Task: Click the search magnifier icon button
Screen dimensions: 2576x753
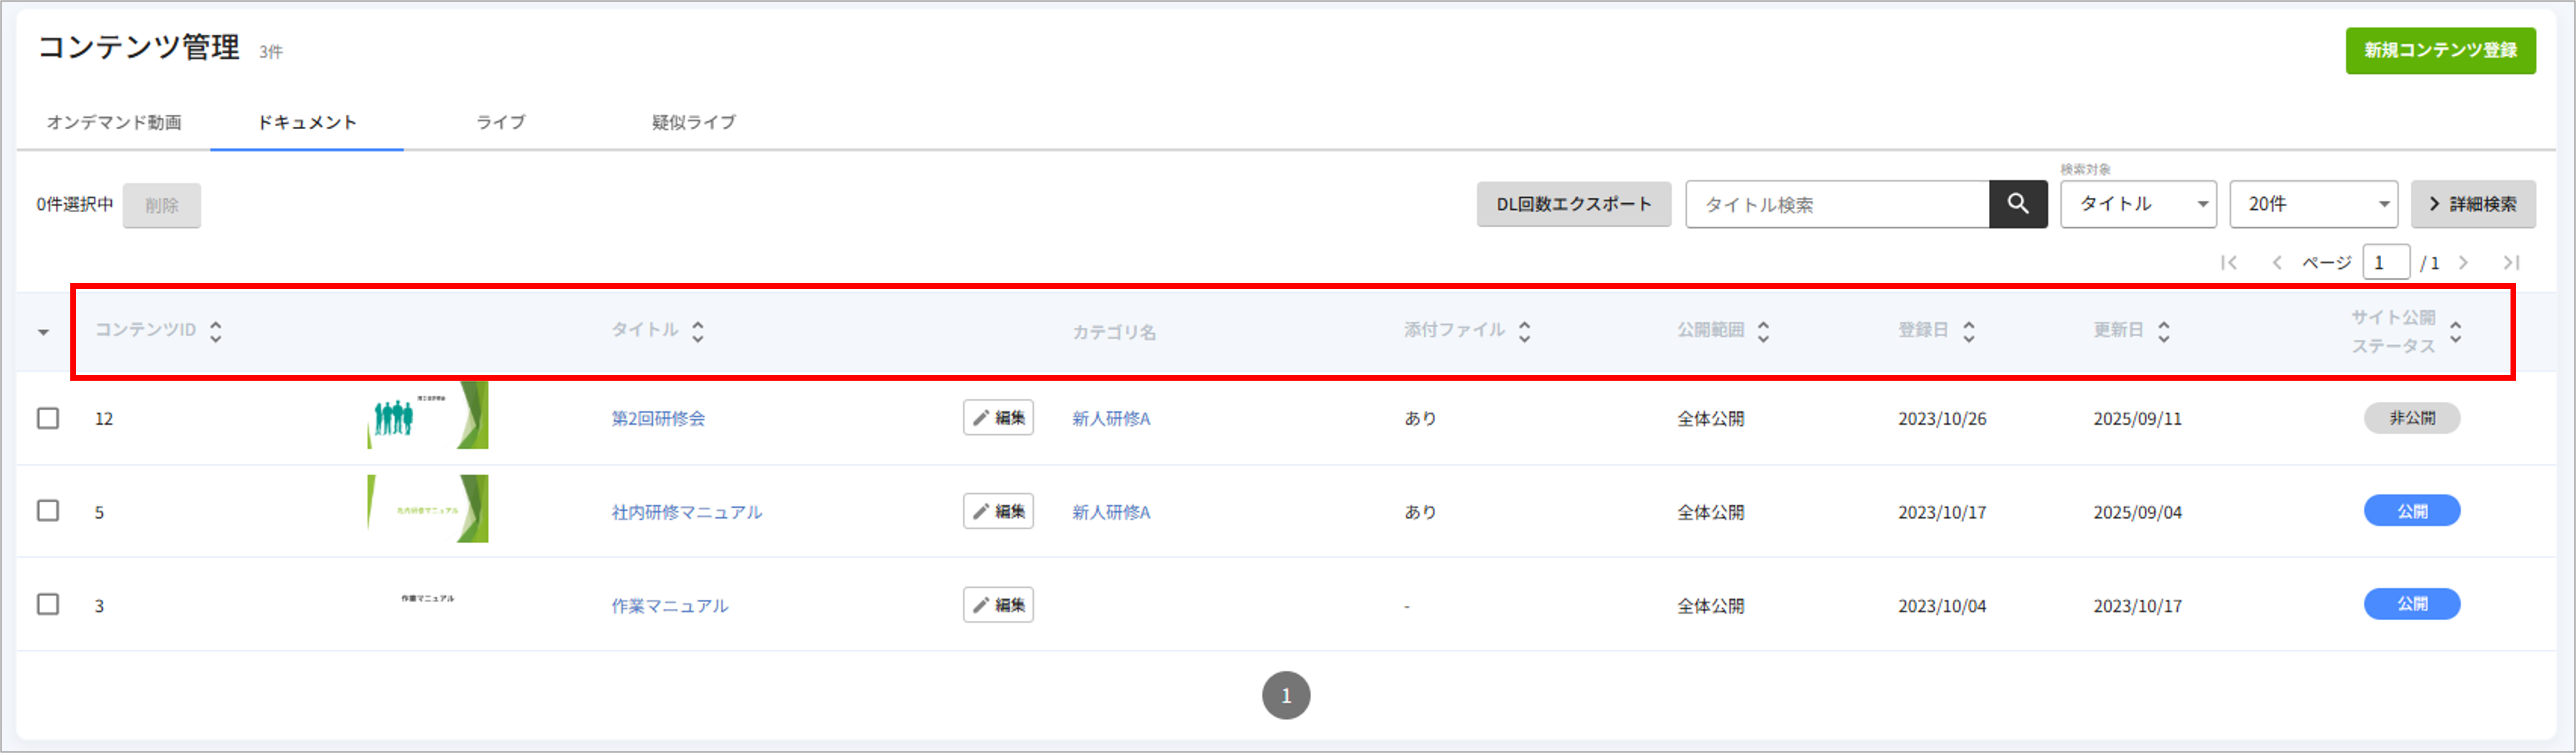Action: [2018, 204]
